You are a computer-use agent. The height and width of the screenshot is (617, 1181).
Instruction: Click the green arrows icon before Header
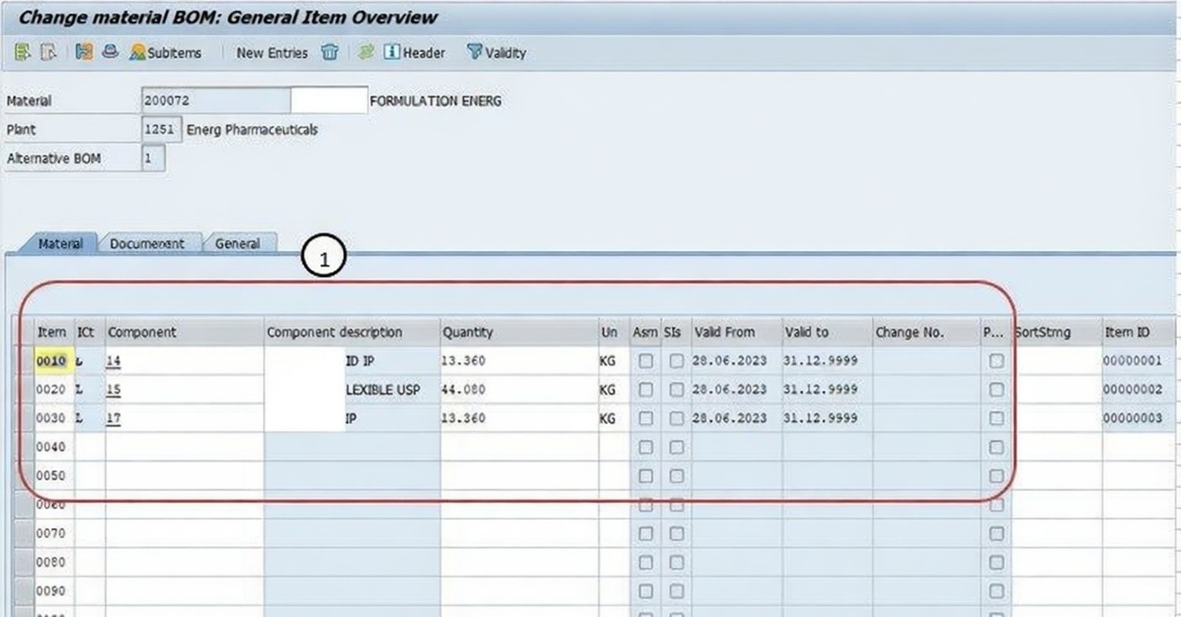pyautogui.click(x=366, y=53)
